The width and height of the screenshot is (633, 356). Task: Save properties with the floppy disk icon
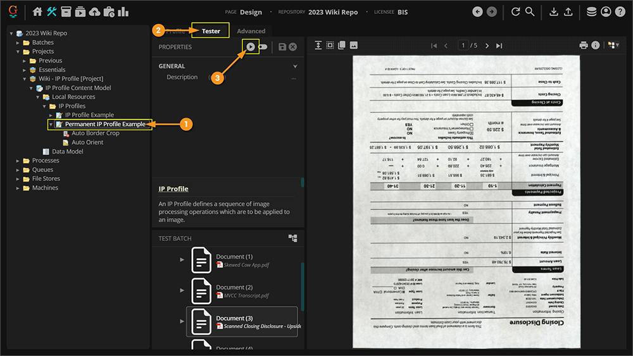[x=282, y=47]
